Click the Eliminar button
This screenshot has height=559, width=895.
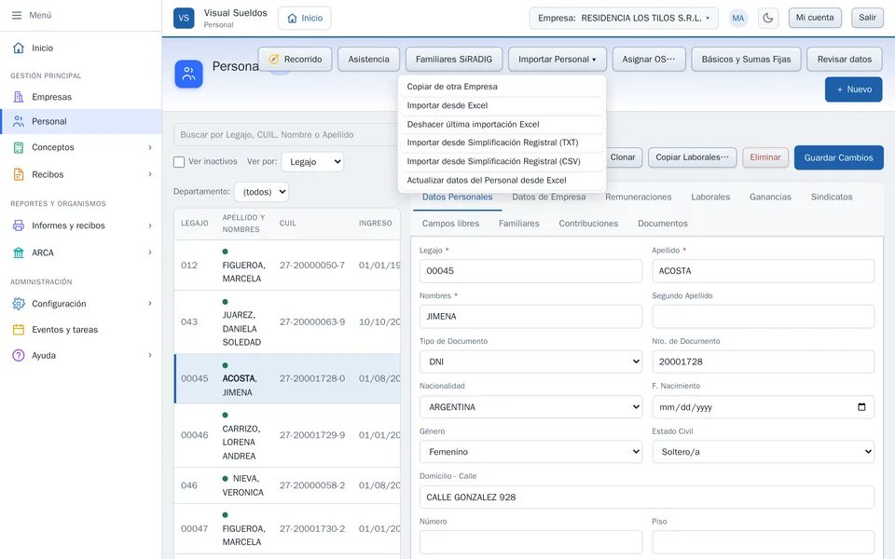(764, 157)
